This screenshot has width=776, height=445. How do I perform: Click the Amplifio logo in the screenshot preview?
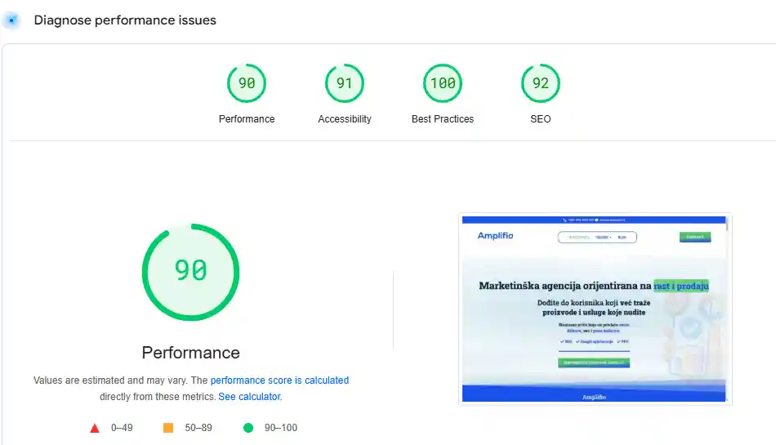click(x=496, y=236)
